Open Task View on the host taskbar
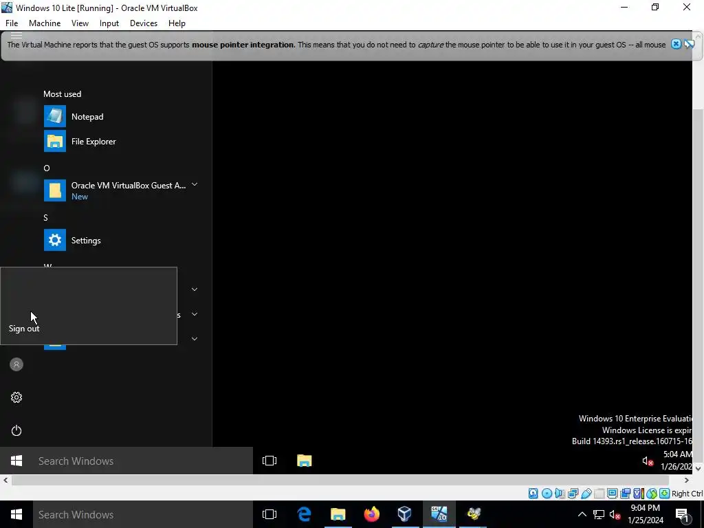Image resolution: width=704 pixels, height=528 pixels. (269, 514)
